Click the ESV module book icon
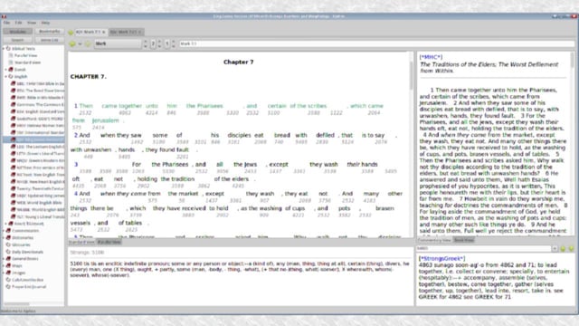 click(x=13, y=111)
